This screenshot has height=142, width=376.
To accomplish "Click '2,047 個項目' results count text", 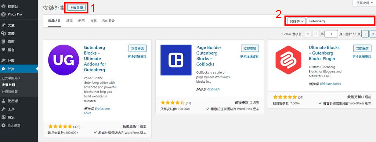I will click(x=293, y=34).
